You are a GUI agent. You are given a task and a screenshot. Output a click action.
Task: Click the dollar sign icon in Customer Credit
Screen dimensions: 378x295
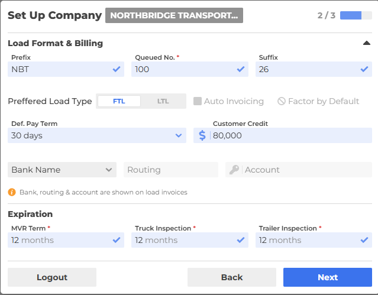click(x=202, y=135)
